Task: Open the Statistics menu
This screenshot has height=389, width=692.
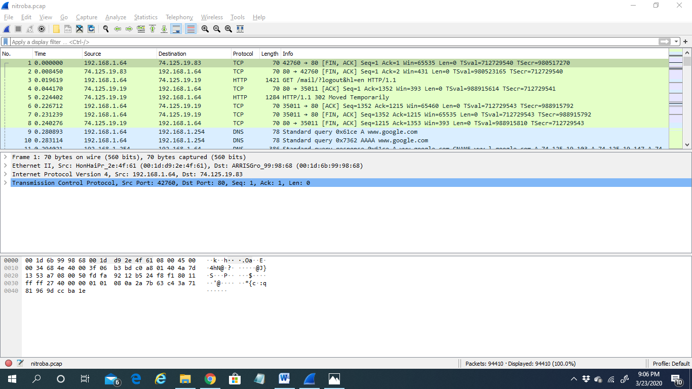Action: coord(145,17)
